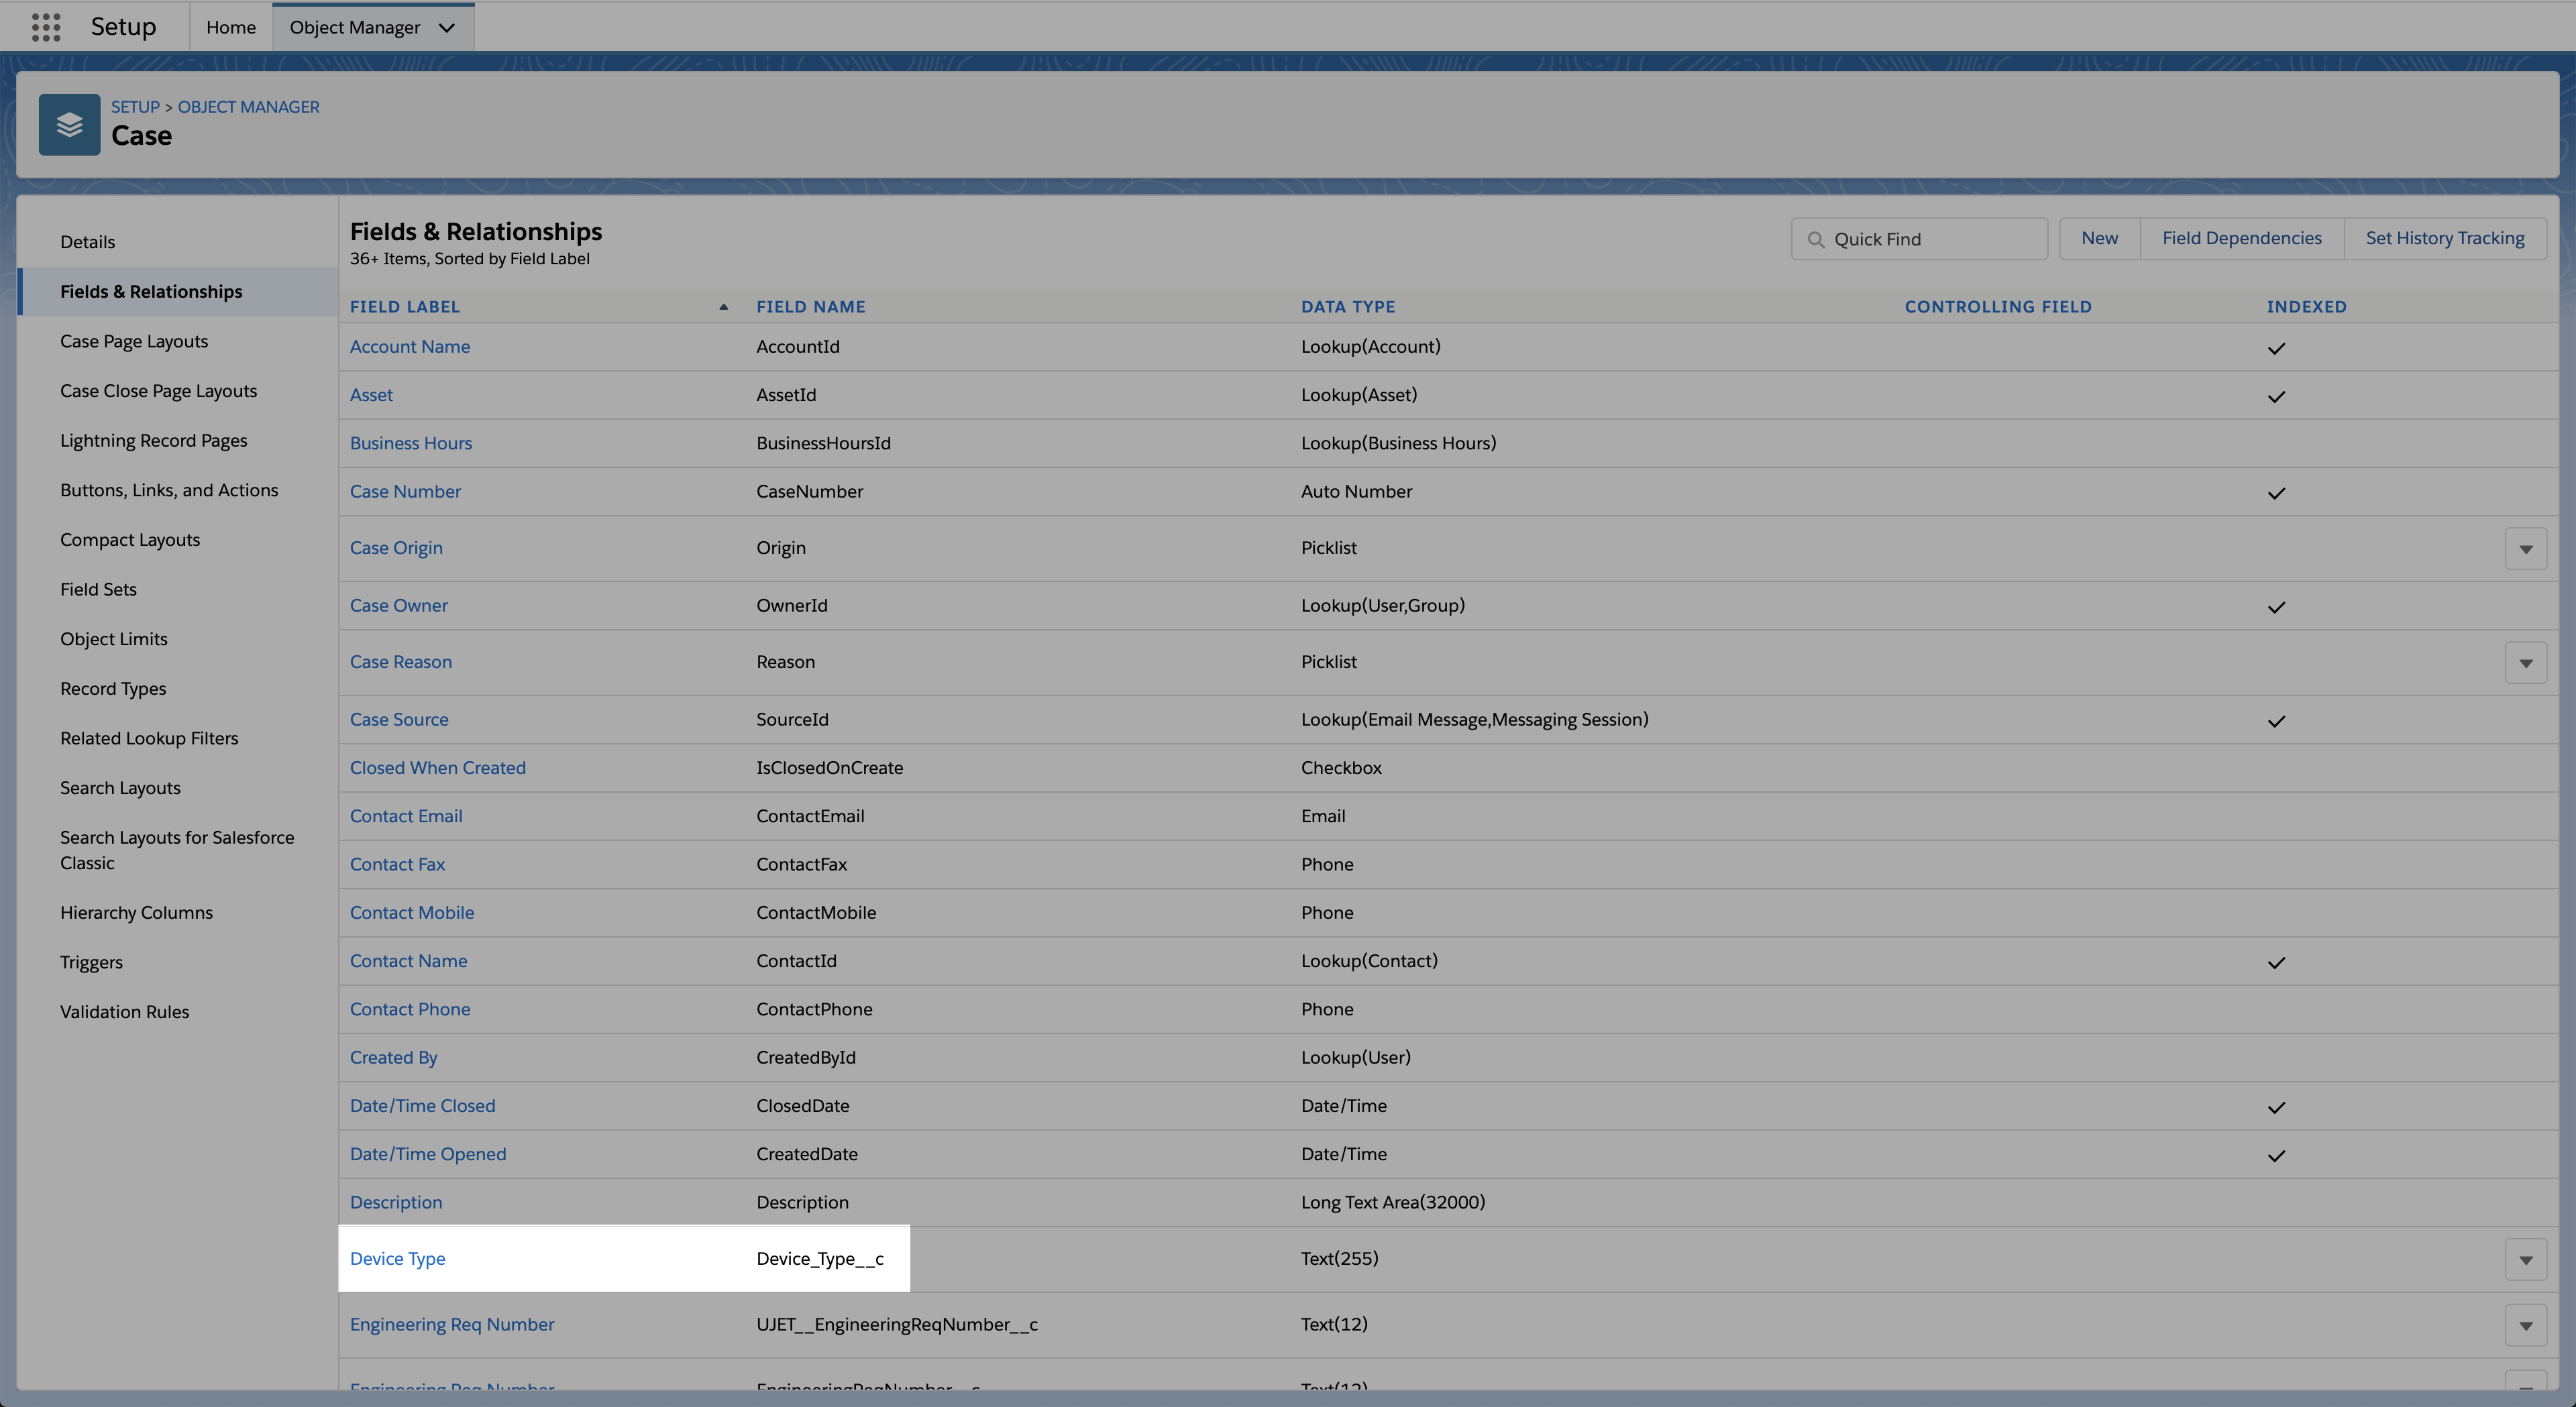Viewport: 2576px width, 1407px height.
Task: Switch to the Home tab
Action: click(x=231, y=27)
